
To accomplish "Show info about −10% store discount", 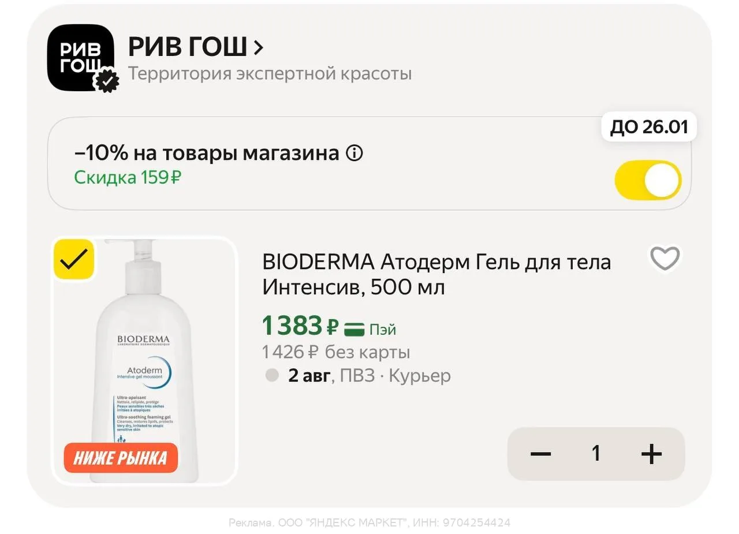I will point(354,154).
